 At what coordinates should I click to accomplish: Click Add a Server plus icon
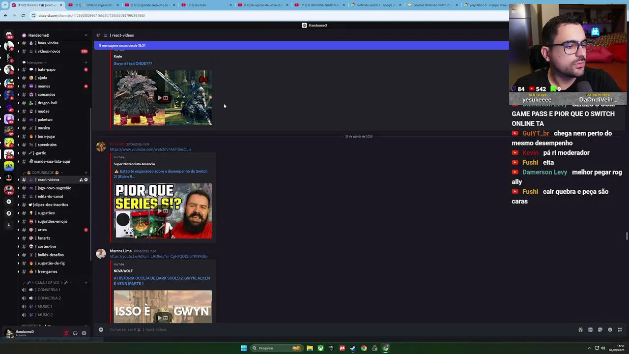pyautogui.click(x=9, y=202)
